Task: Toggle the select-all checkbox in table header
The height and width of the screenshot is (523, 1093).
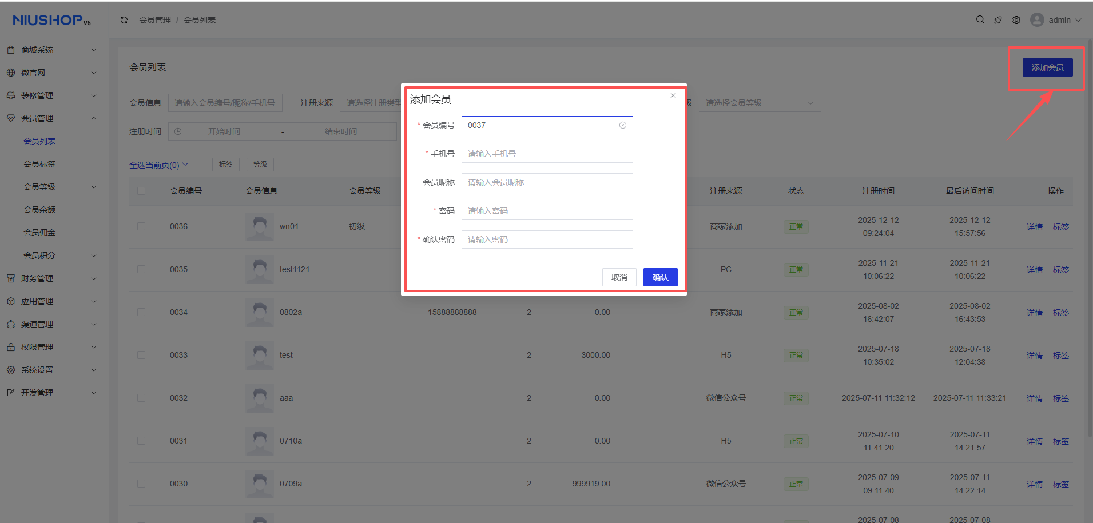Action: [141, 191]
